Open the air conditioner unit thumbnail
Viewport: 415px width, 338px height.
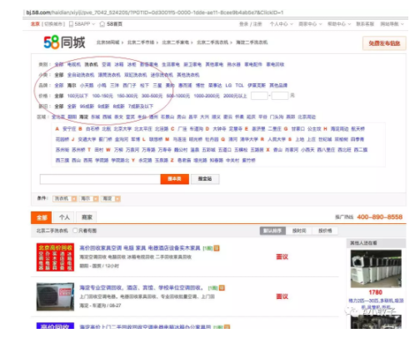coord(55,296)
